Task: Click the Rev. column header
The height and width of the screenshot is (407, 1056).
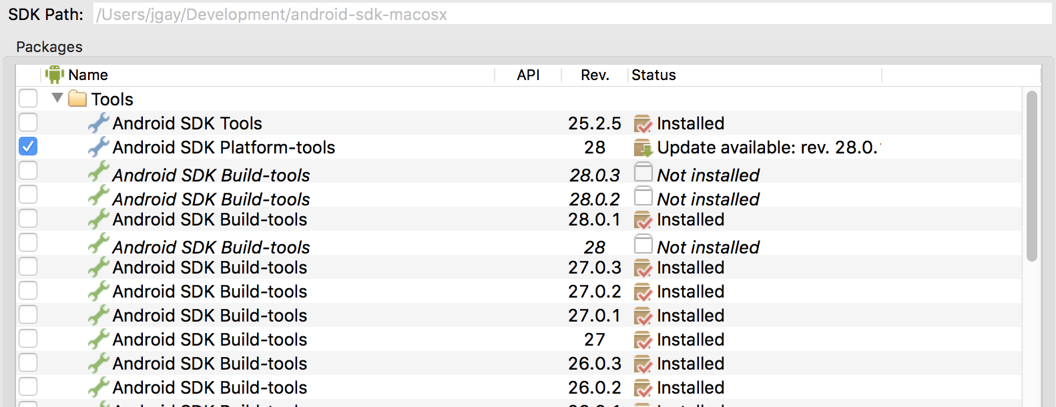Action: 595,75
